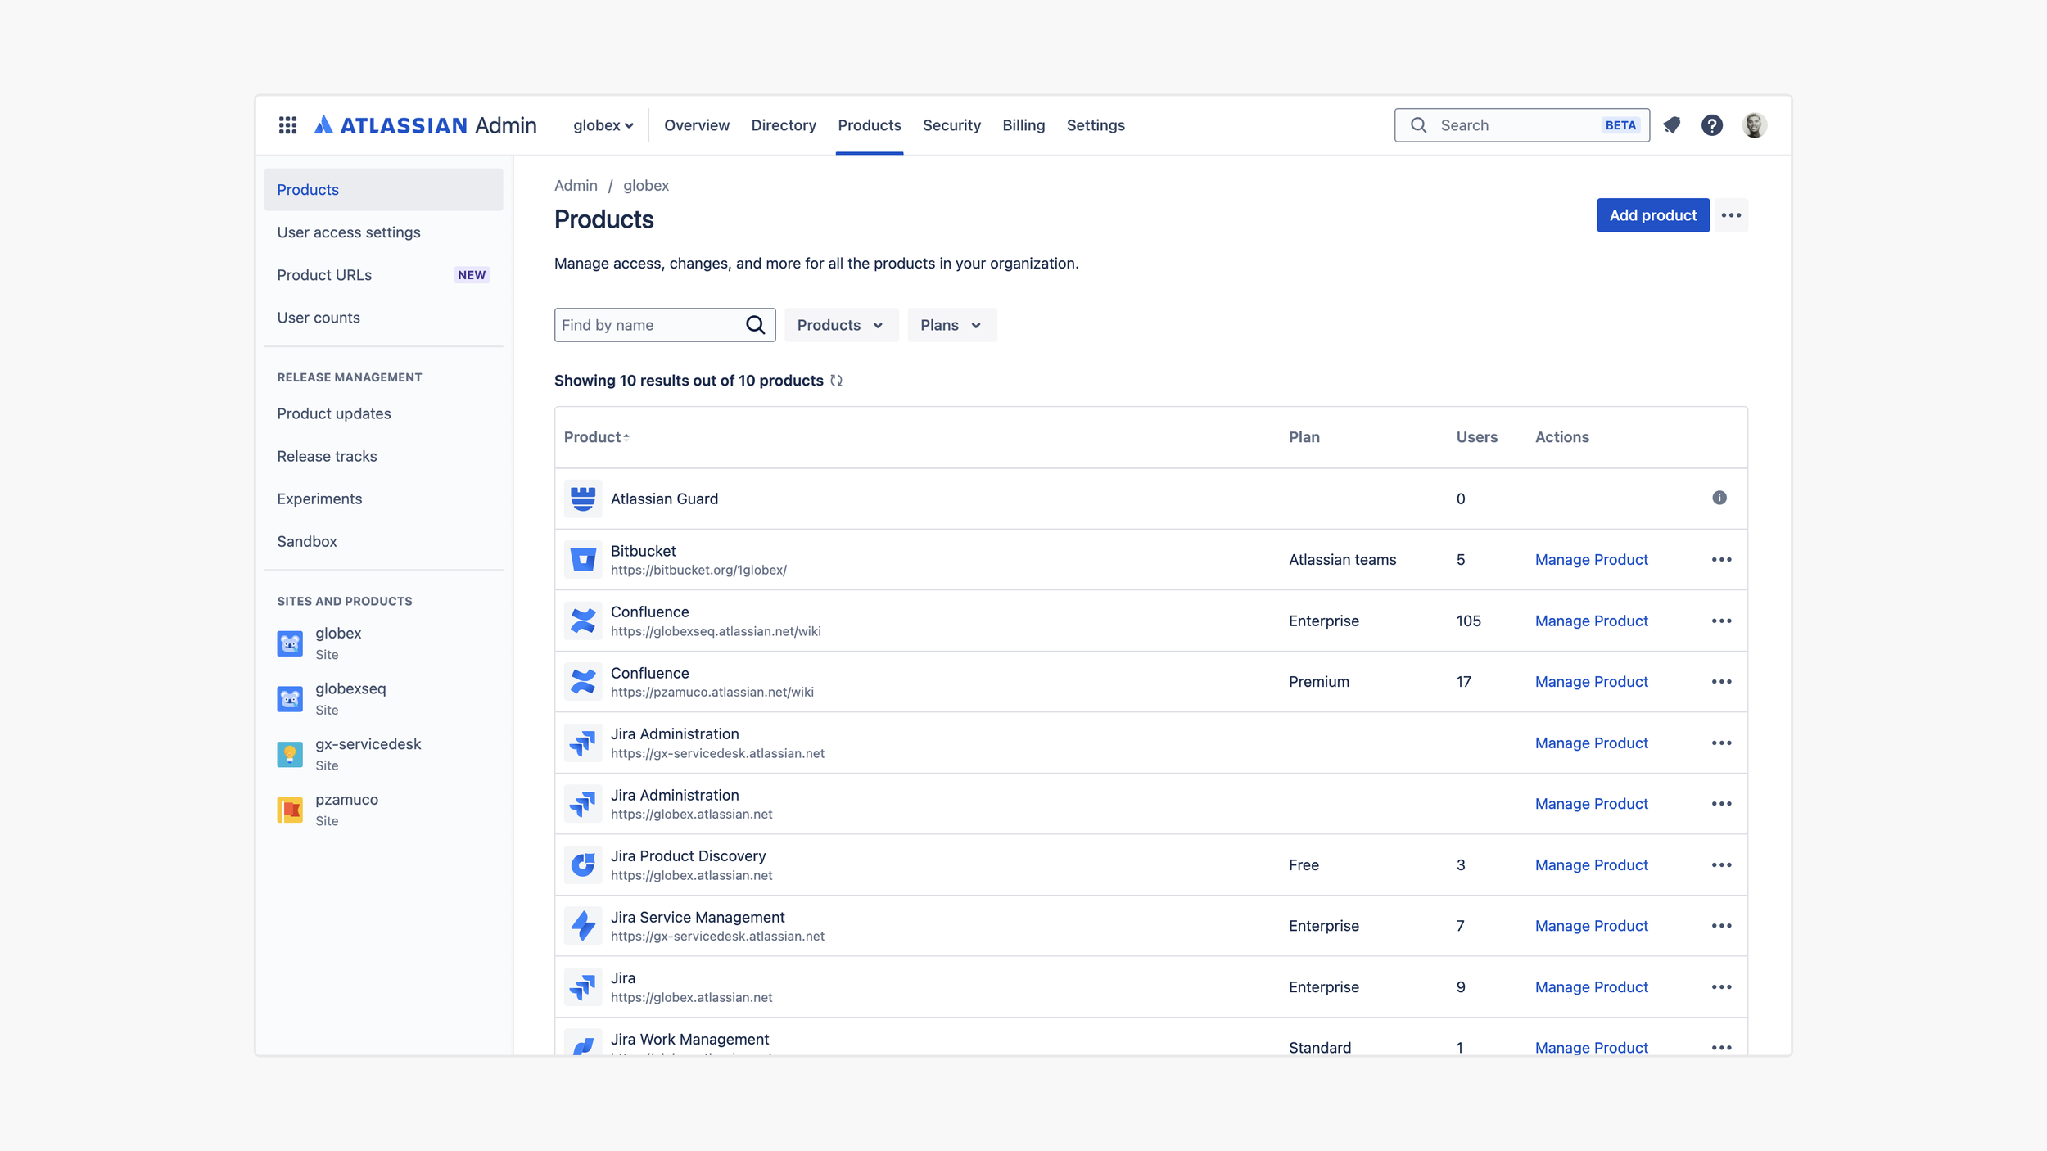Viewport: 2047px width, 1151px height.
Task: Switch to the Security tab
Action: (951, 125)
